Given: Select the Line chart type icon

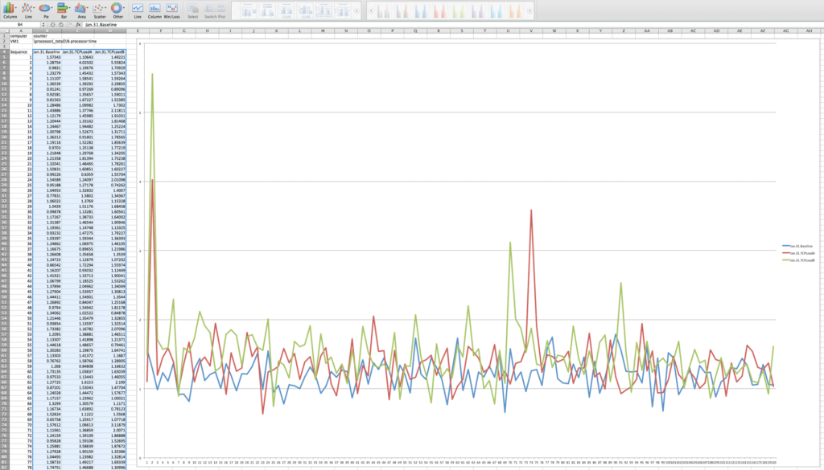Looking at the screenshot, I should tap(27, 7).
